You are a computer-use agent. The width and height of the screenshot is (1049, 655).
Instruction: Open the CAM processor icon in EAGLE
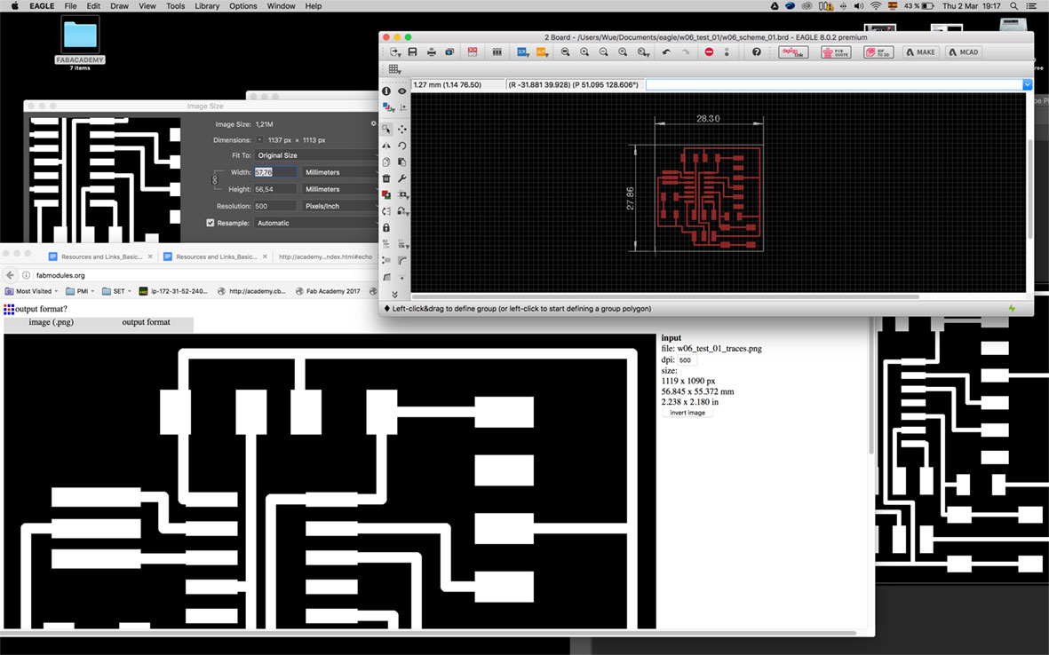click(x=449, y=52)
